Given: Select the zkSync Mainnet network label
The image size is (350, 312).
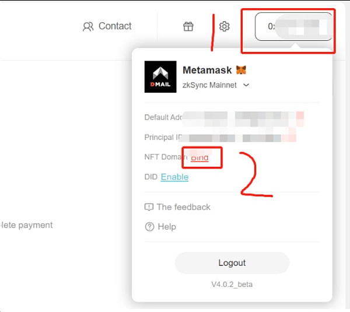Looking at the screenshot, I should [209, 85].
